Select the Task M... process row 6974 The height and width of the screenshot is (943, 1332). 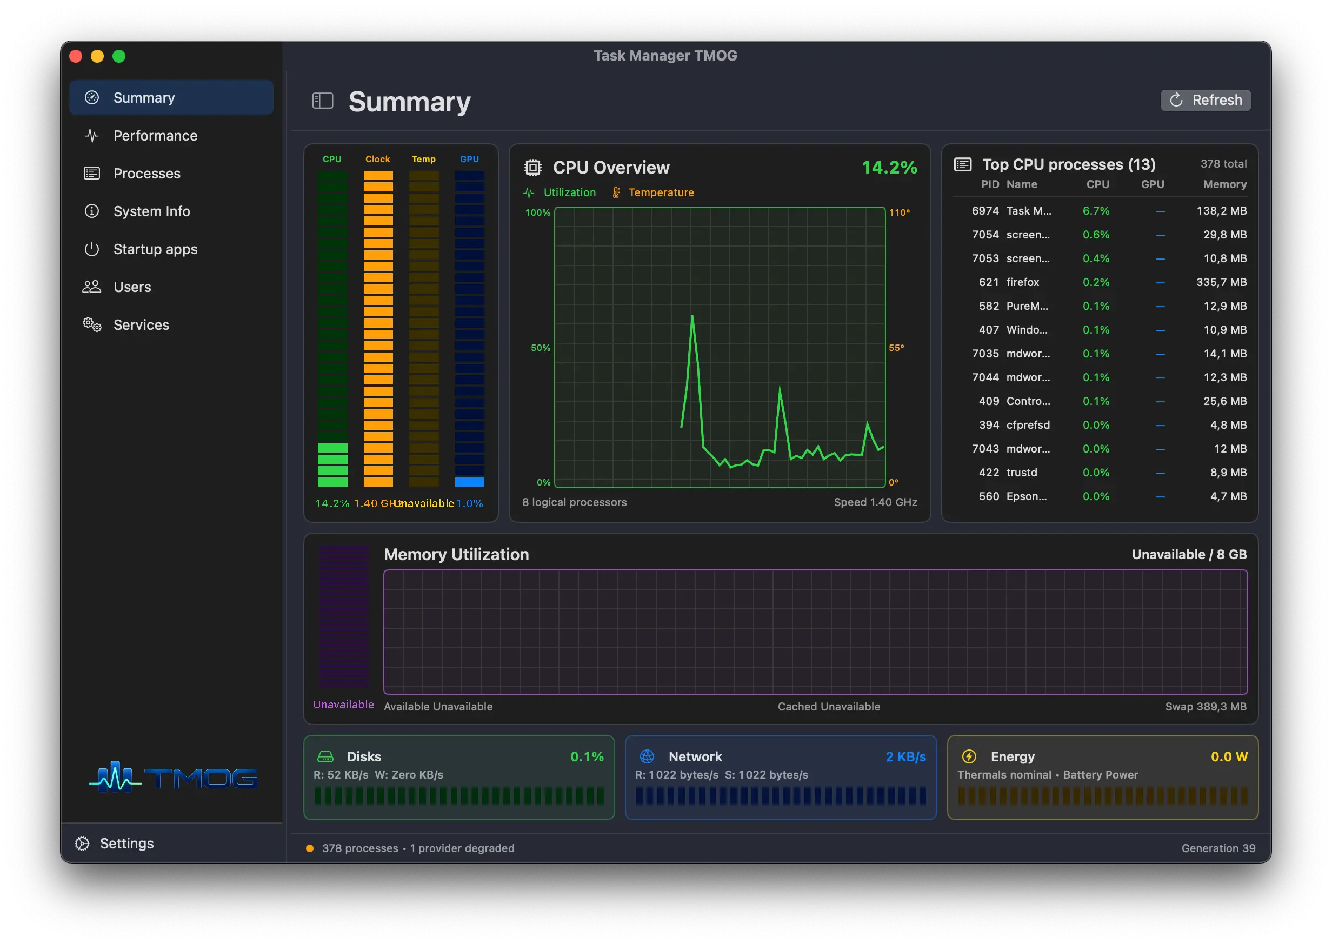coord(1101,211)
